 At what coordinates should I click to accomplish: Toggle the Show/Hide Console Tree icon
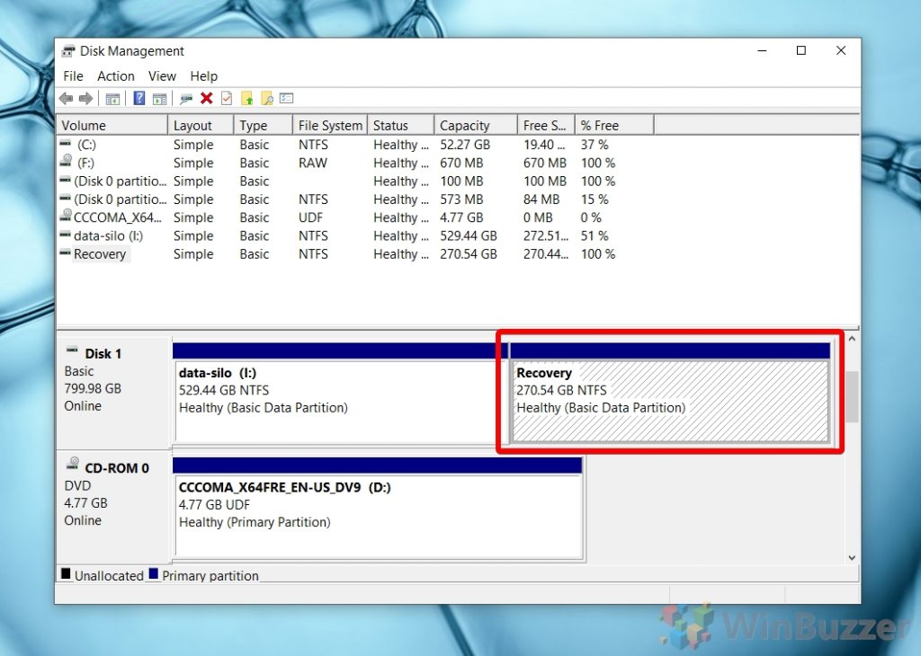[x=113, y=98]
